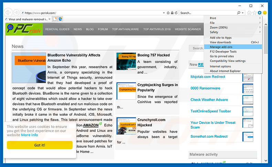Open the Boeing 757 article thumbnail
This screenshot has width=272, height=167.
pyautogui.click(x=126, y=61)
